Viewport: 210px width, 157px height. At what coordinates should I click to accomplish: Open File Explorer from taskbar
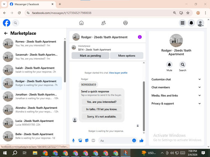pyautogui.click(x=35, y=153)
